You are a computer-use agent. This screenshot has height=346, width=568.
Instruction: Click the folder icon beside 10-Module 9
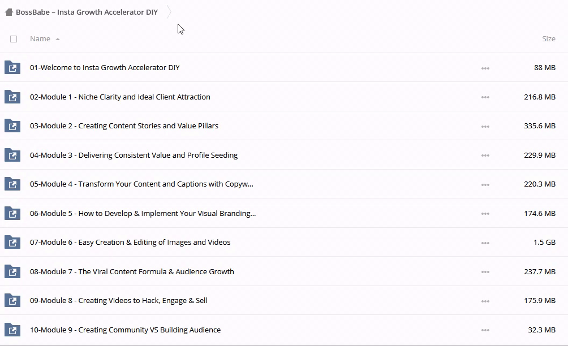[12, 330]
